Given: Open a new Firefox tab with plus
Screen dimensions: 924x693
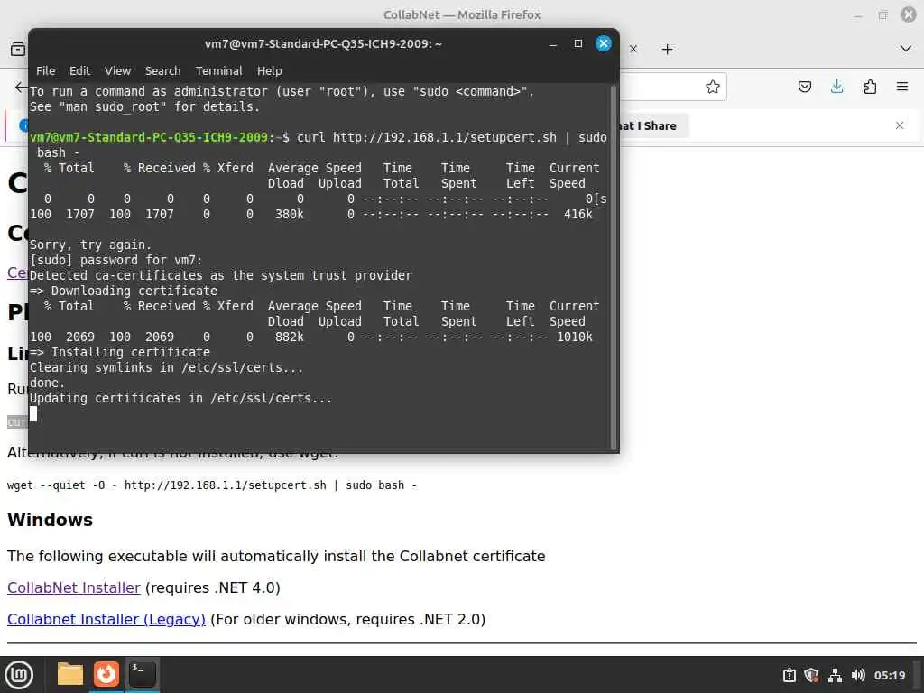Looking at the screenshot, I should 667,49.
